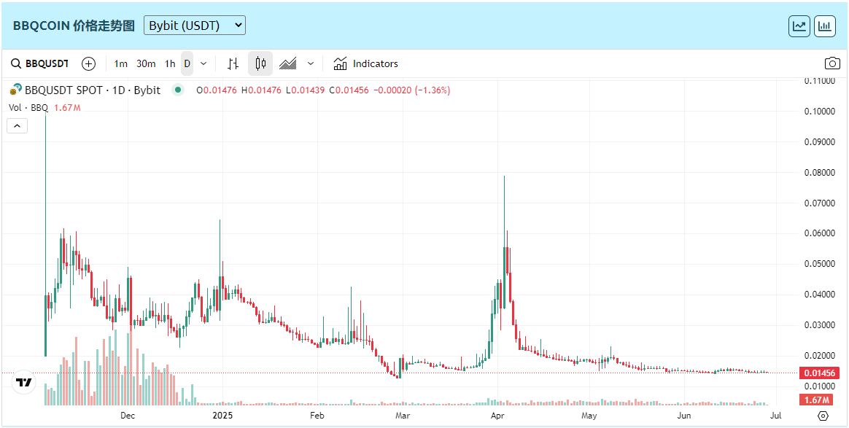Open the BBQUSDT symbol search

point(40,63)
